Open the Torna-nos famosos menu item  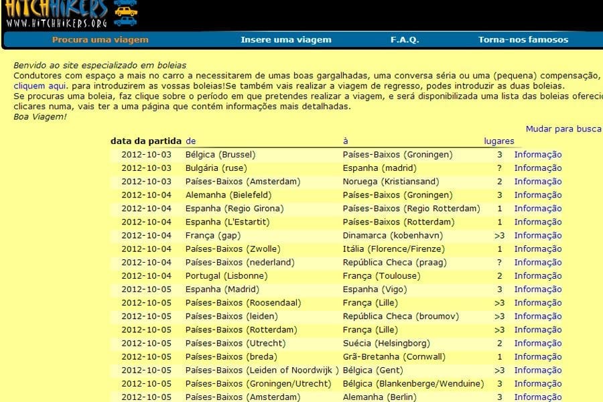(x=523, y=40)
